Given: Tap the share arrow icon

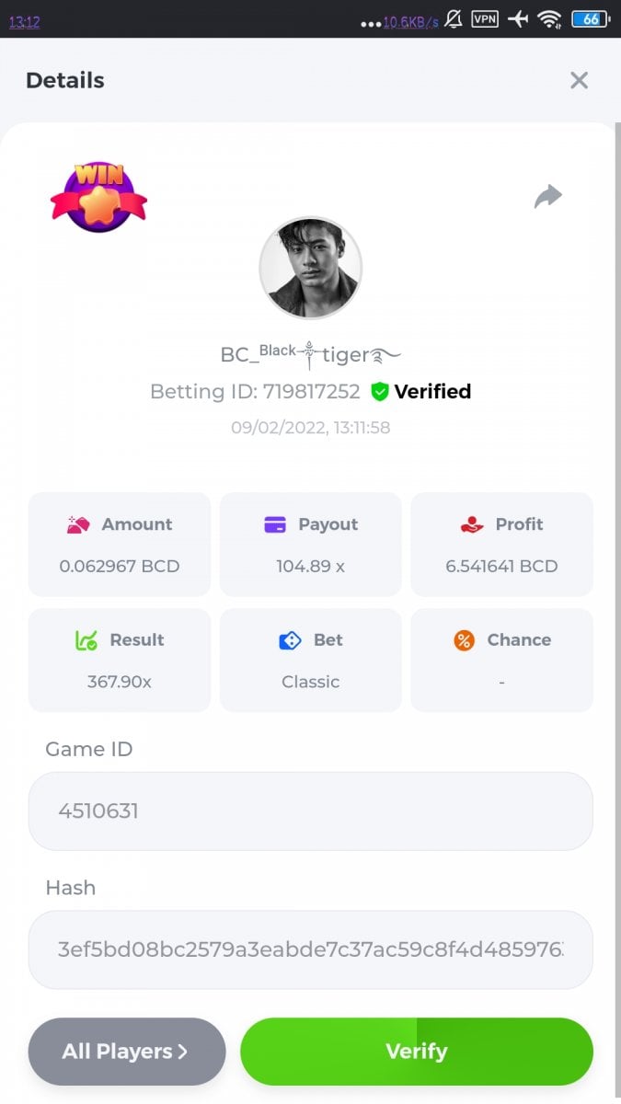Looking at the screenshot, I should pos(547,196).
